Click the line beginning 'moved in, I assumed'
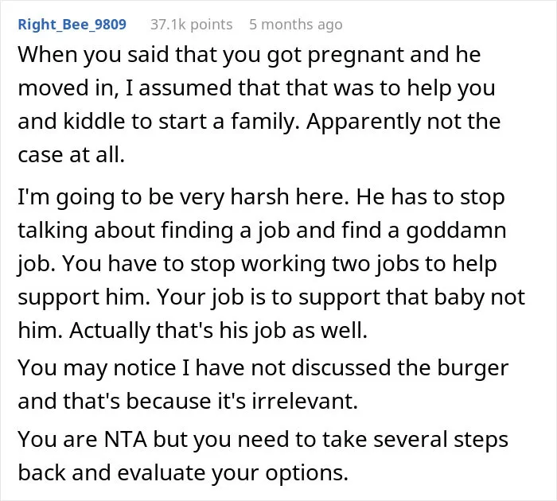Image resolution: width=557 pixels, height=501 pixels. coord(256,88)
